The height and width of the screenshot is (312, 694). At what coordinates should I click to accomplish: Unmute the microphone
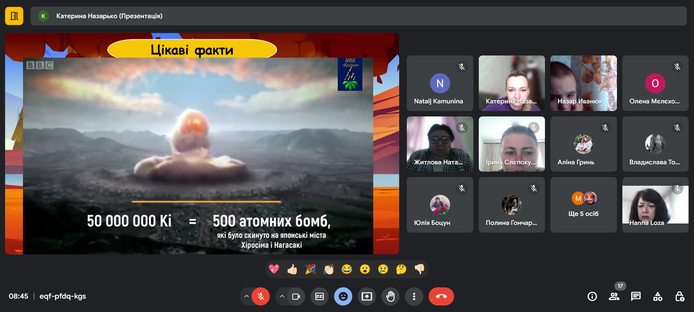tap(261, 296)
